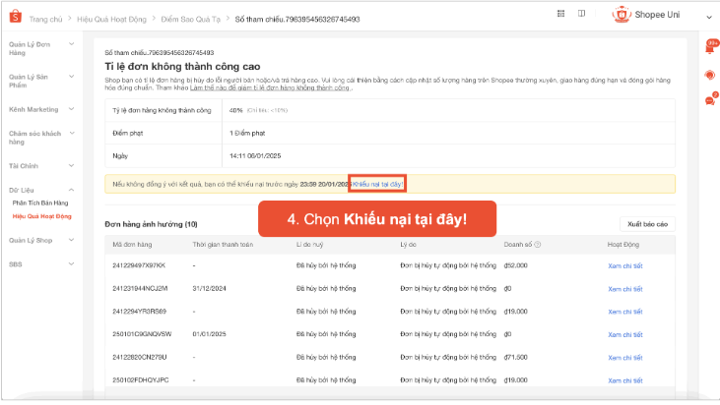Open Điểm Sao Quả Tạ breadcrumb
This screenshot has height=405, width=720.
(x=190, y=20)
